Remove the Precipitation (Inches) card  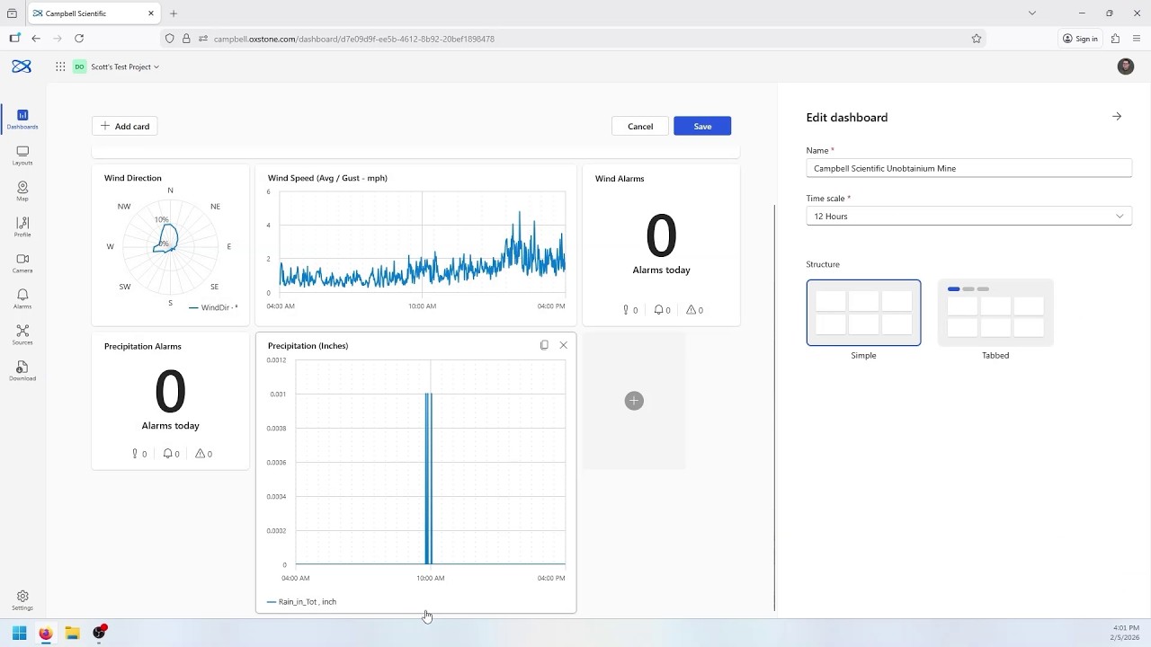click(x=564, y=345)
